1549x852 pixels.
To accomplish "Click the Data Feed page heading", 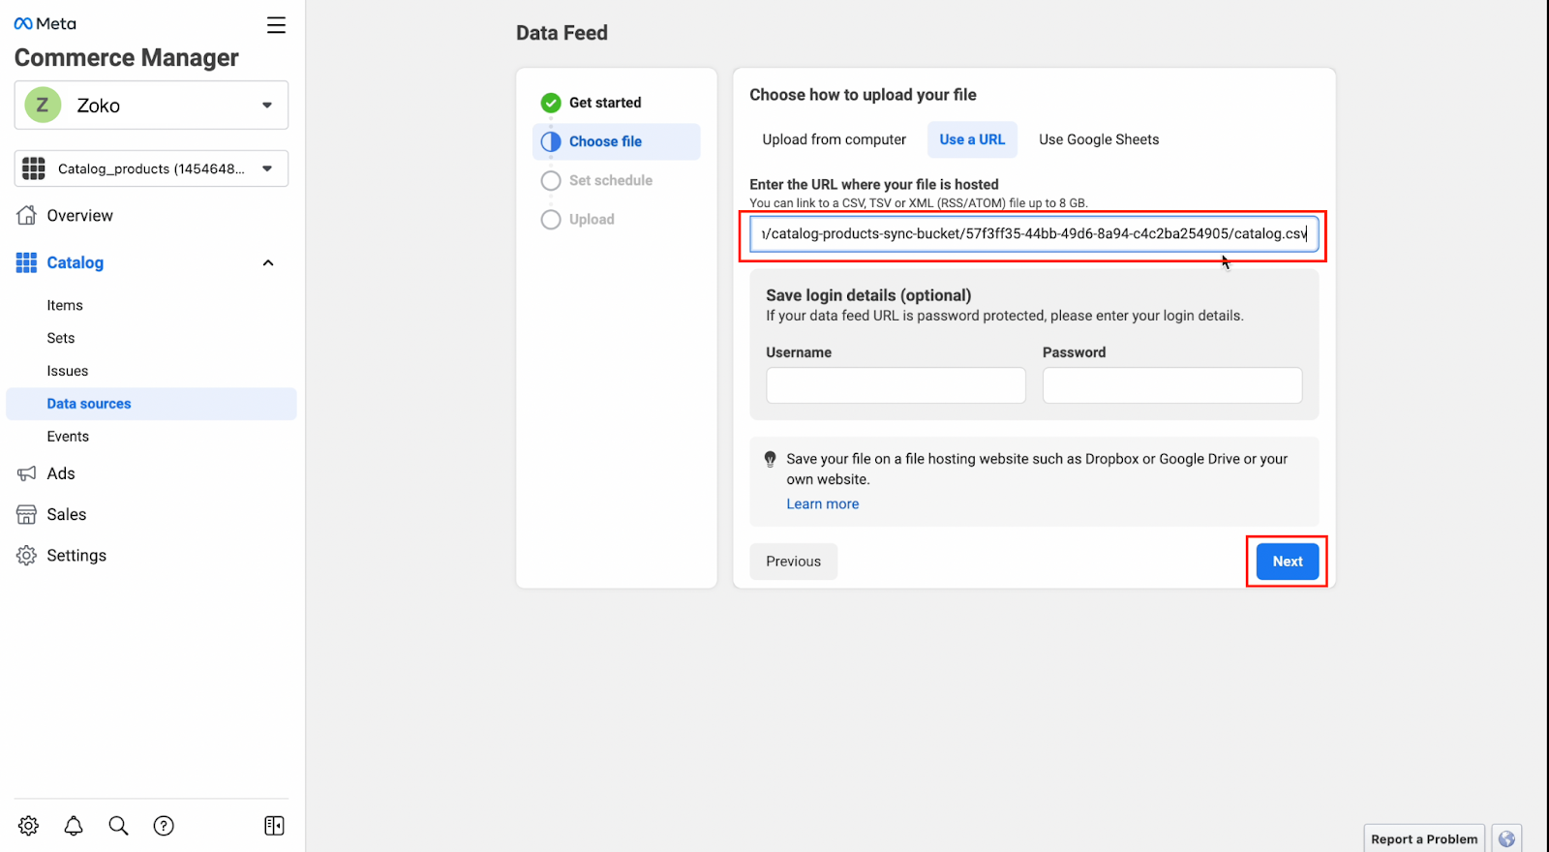I will click(x=562, y=33).
